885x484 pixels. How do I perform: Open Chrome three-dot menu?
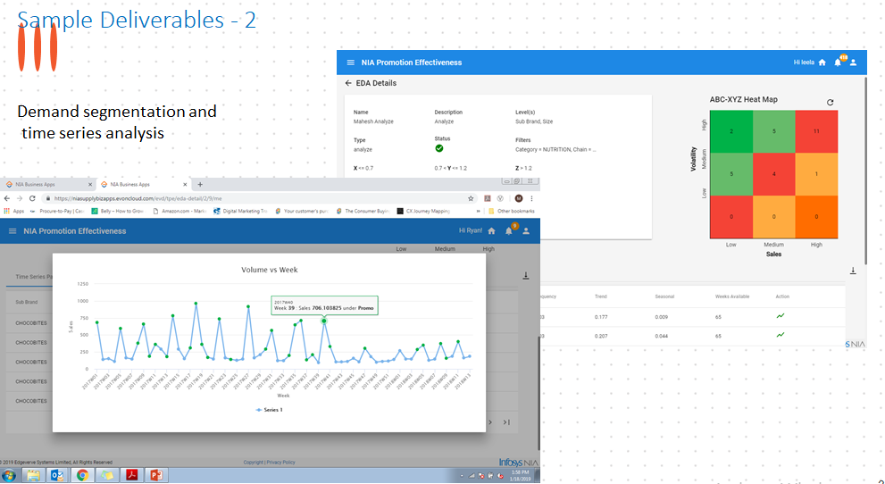tap(531, 198)
